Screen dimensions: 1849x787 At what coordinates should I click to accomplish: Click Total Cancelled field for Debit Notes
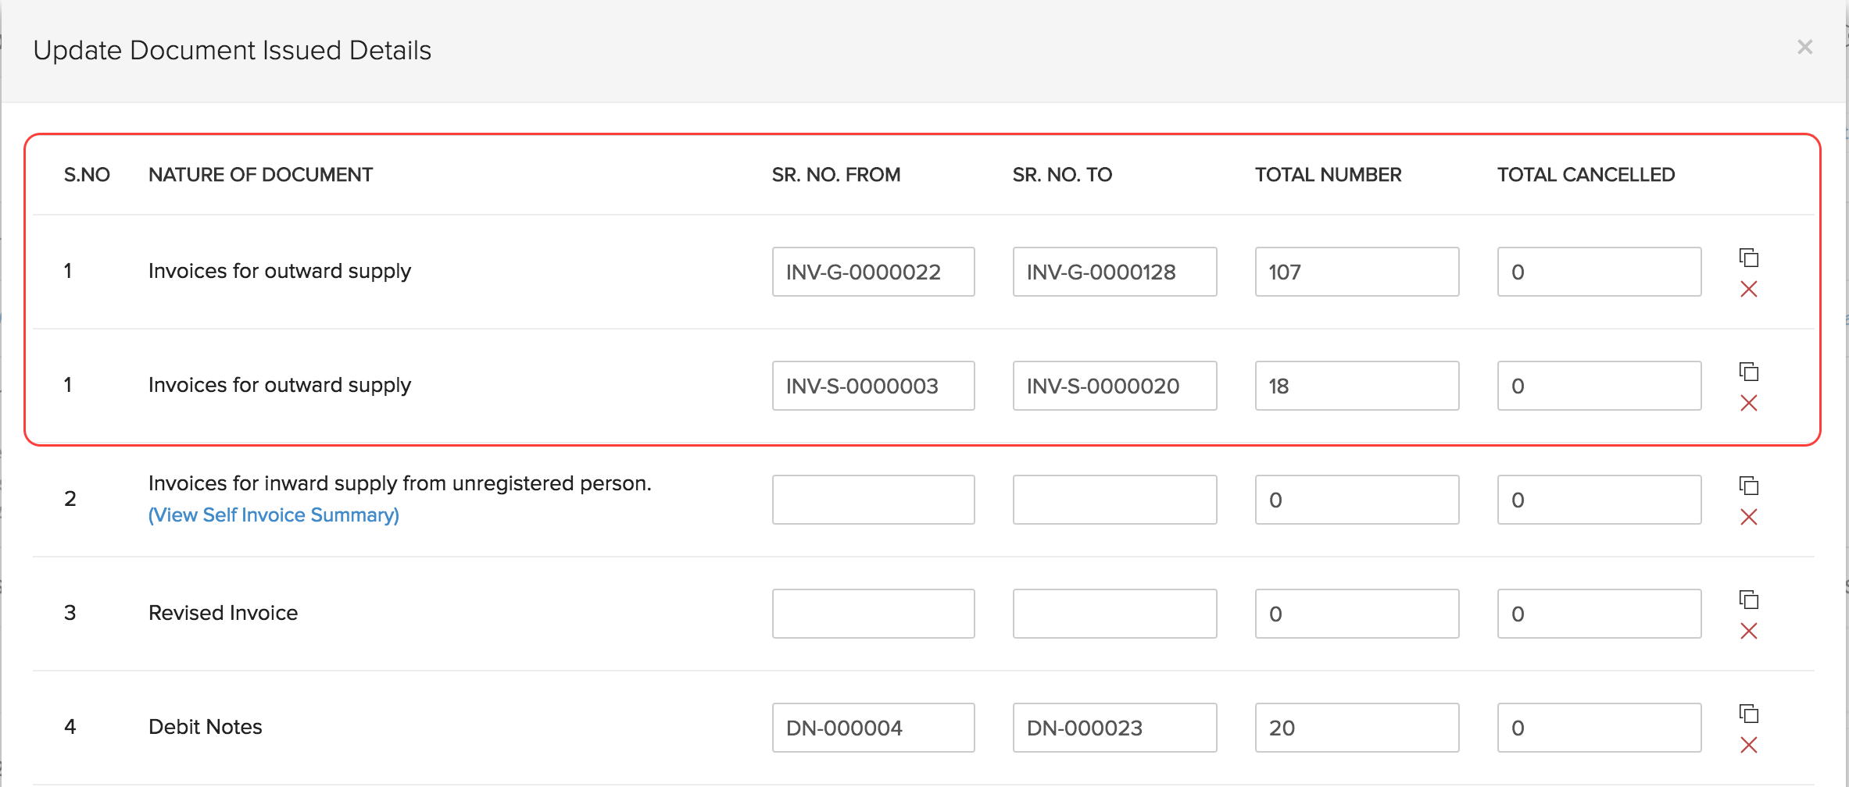pyautogui.click(x=1598, y=728)
